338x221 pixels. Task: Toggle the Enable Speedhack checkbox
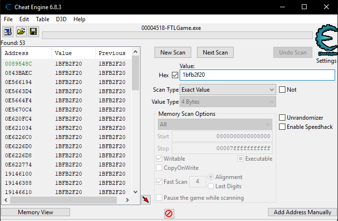282,126
